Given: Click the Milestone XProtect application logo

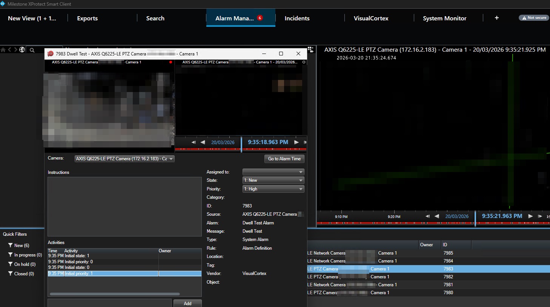Looking at the screenshot, I should tap(3, 4).
